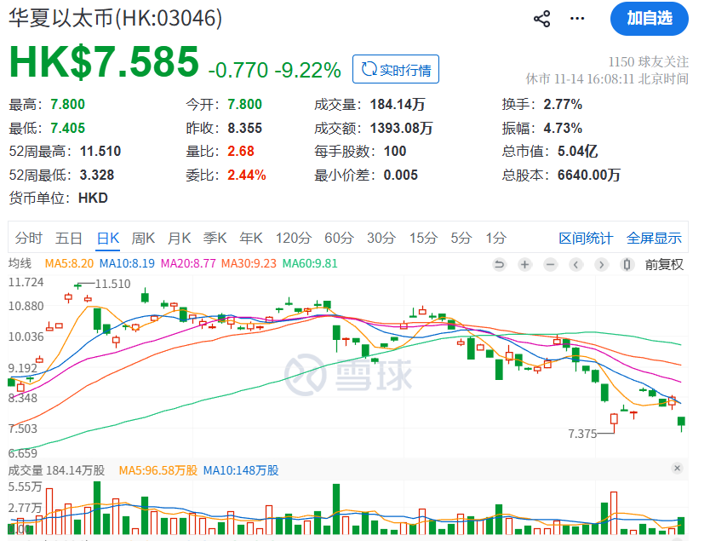710x541 pixels.
Task: Select the 月K chart tab
Action: coord(180,238)
